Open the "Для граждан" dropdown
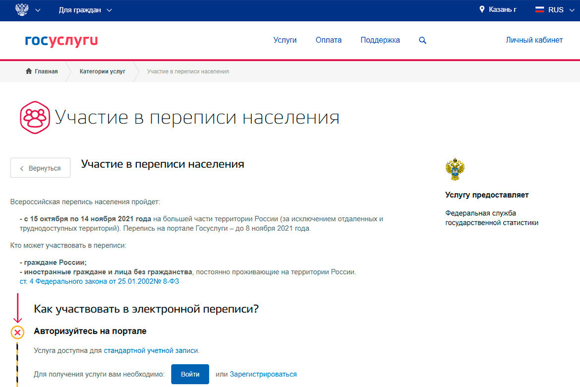 pyautogui.click(x=85, y=10)
